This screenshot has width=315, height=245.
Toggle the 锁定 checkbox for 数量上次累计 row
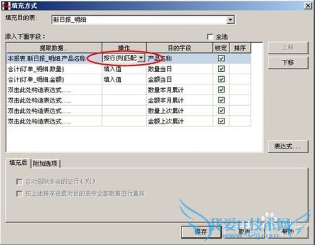(221, 111)
